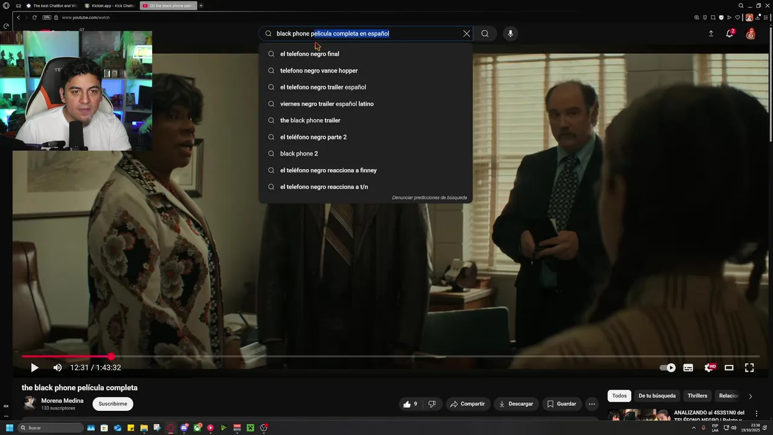Select the "Todos" filter chip
773x435 pixels.
click(620, 396)
